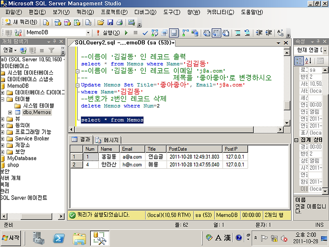Increase indent toolbar icon
Image resolution: width=329 pixels, height=247 pixels.
pos(269,33)
